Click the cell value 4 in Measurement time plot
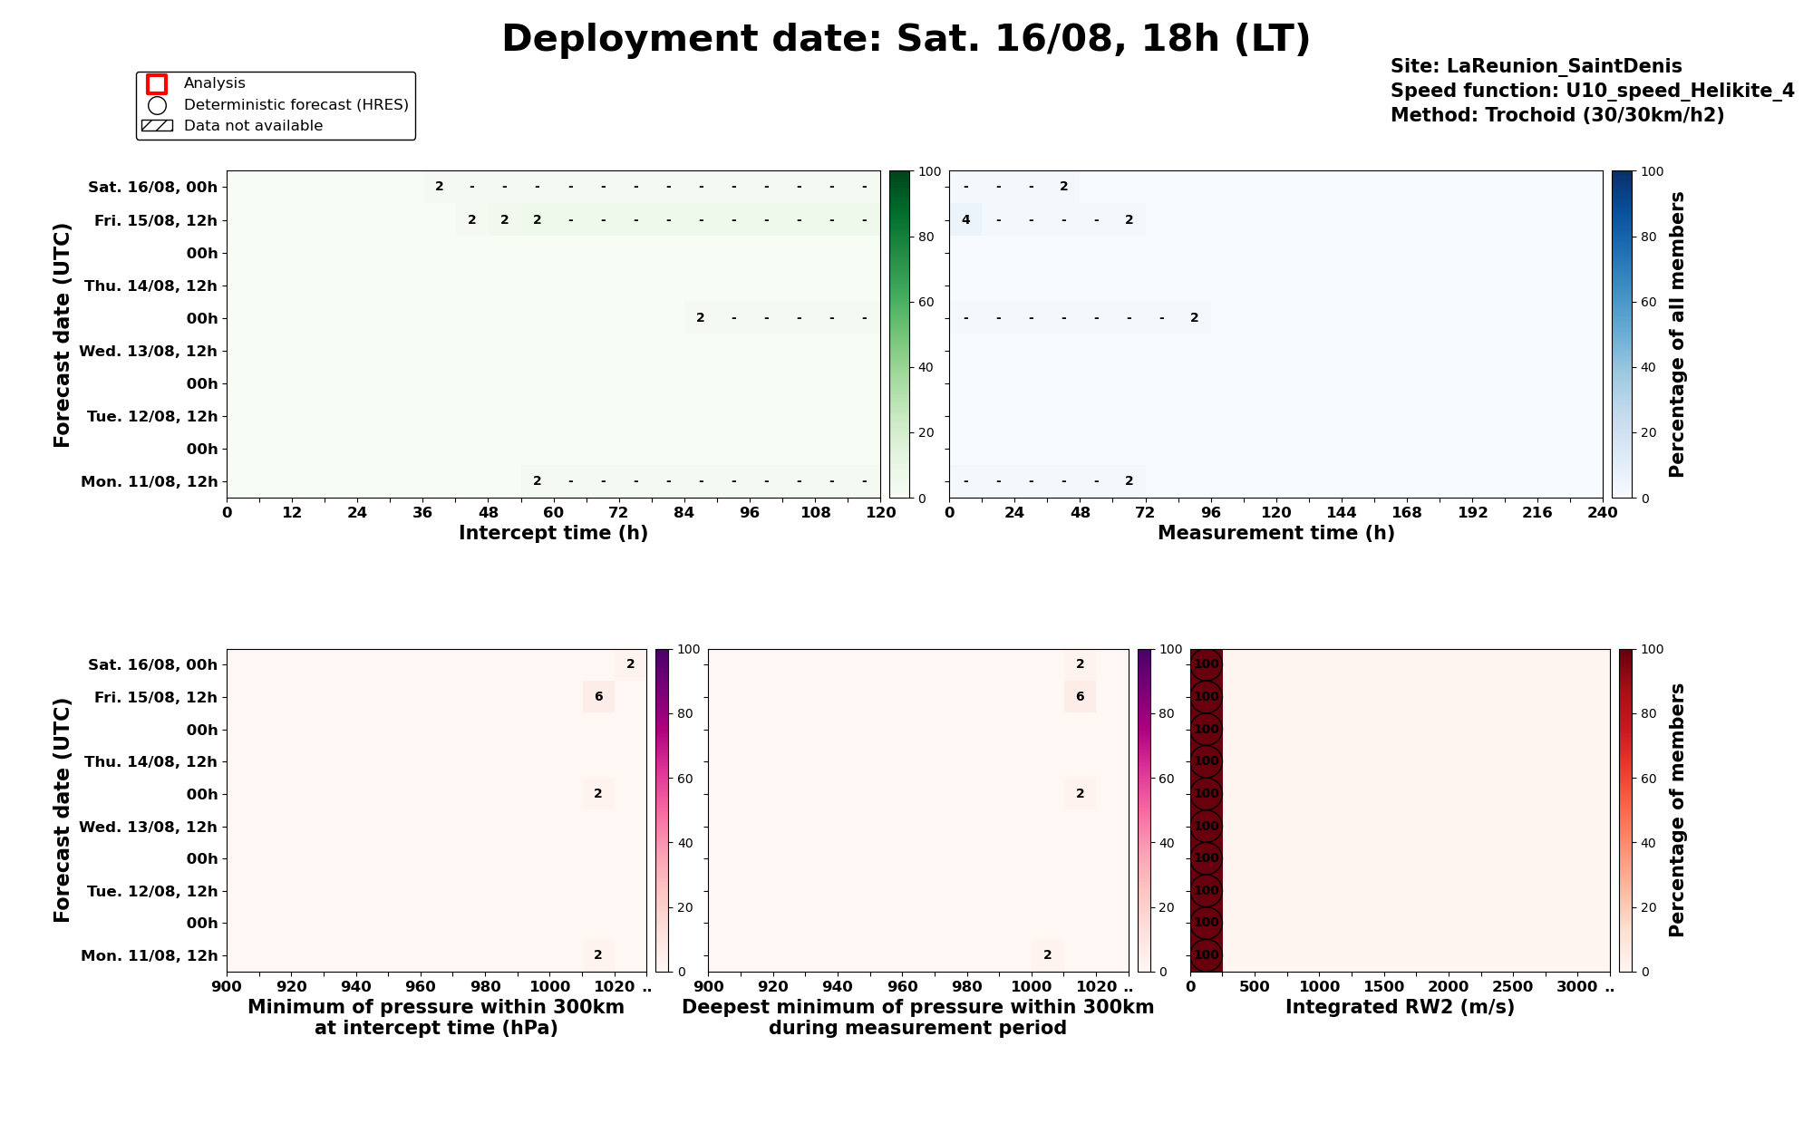This screenshot has height=1133, width=1813. [x=965, y=220]
